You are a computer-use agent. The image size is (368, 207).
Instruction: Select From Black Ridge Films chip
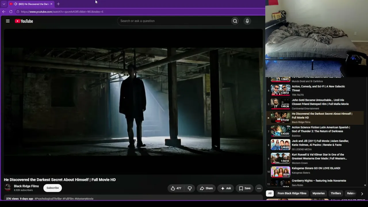(292, 193)
